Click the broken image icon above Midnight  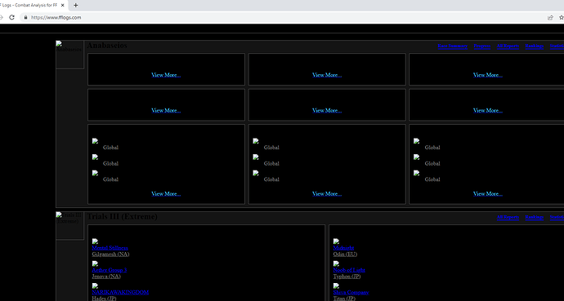click(336, 241)
